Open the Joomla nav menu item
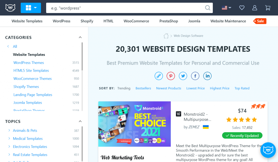Screen dimensions: 278x162 194,21
